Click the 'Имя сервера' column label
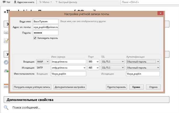 coord(58,57)
